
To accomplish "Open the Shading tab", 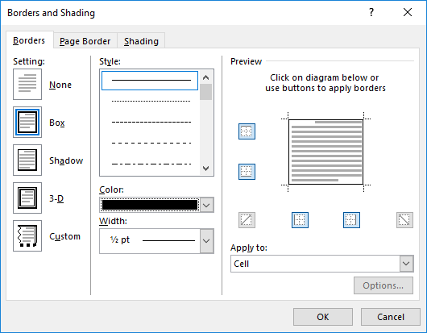I will [x=141, y=41].
